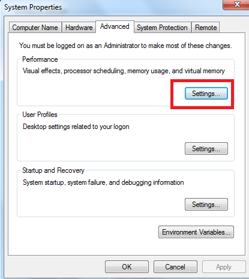Cancel the System Properties dialog
This screenshot has height=279, width=249.
pos(175,267)
